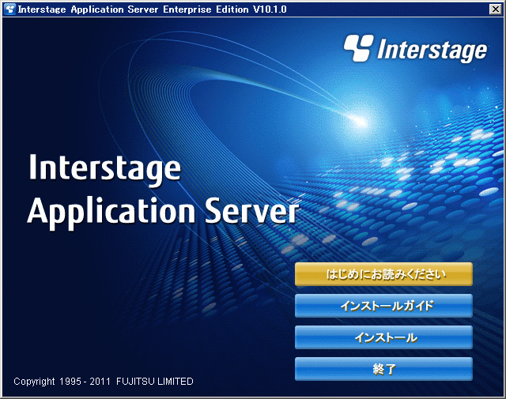Open the インストールガイド install guide
The image size is (506, 399).
pos(383,306)
